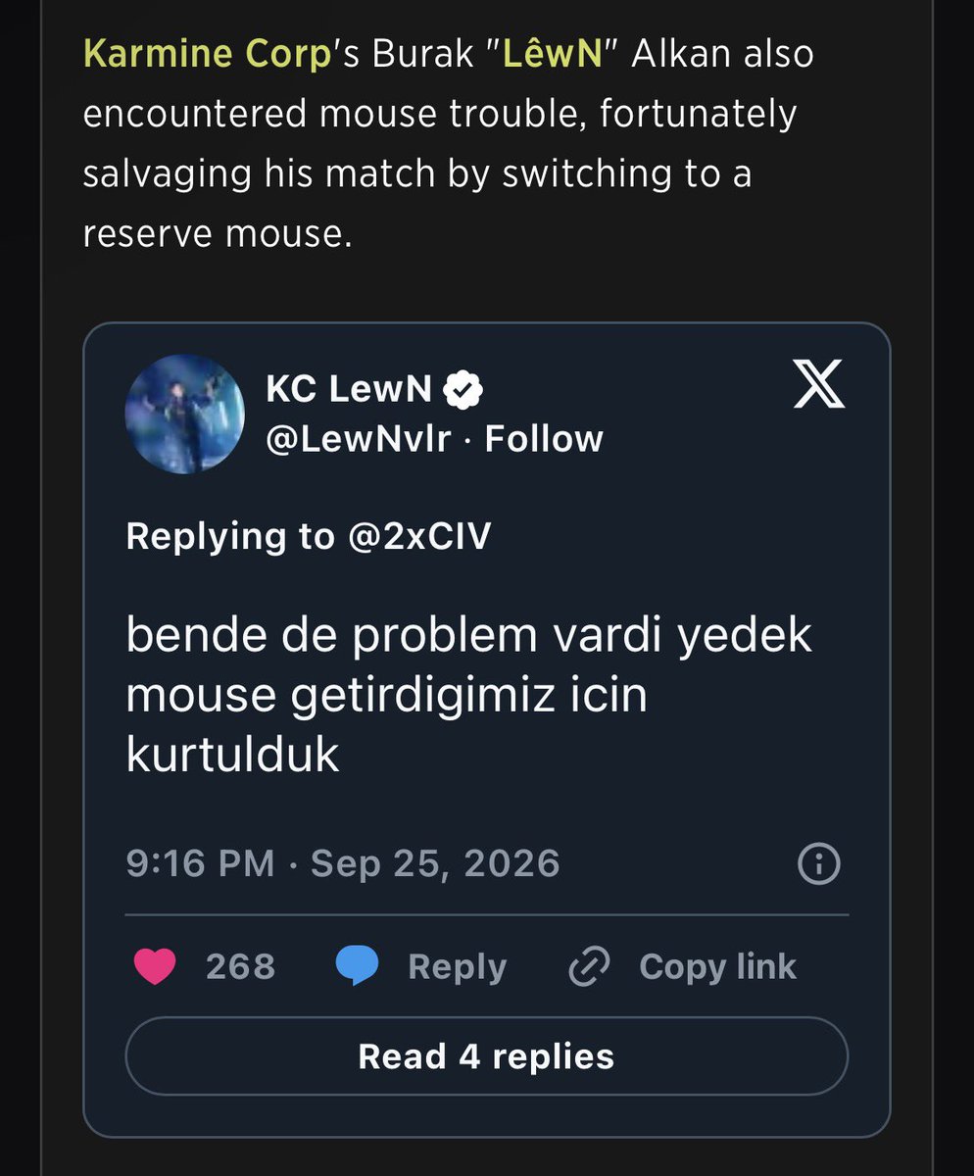Image resolution: width=974 pixels, height=1176 pixels.
Task: Click the chain link icon
Action: pos(589,967)
